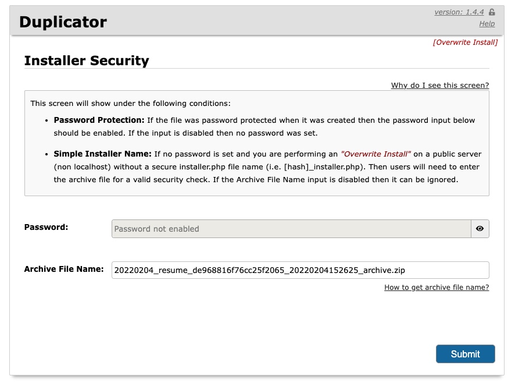Open the Help link in header
The height and width of the screenshot is (383, 515).
pyautogui.click(x=487, y=24)
